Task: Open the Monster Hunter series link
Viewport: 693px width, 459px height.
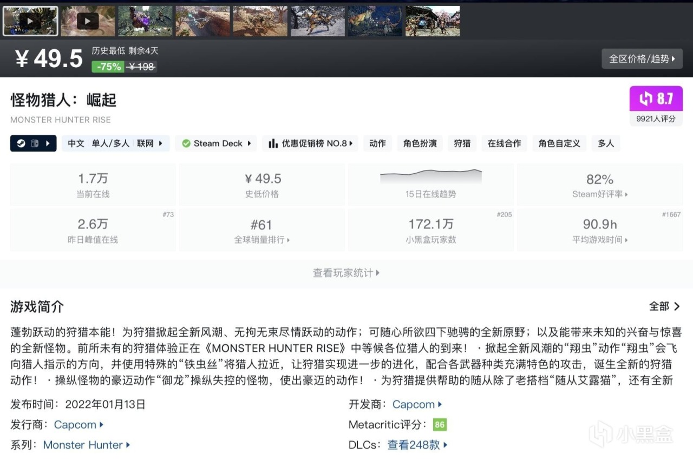Action: click(x=87, y=445)
